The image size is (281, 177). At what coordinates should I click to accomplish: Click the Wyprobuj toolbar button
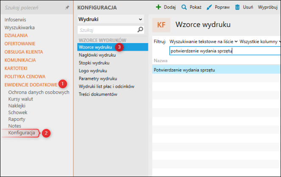tap(268, 7)
